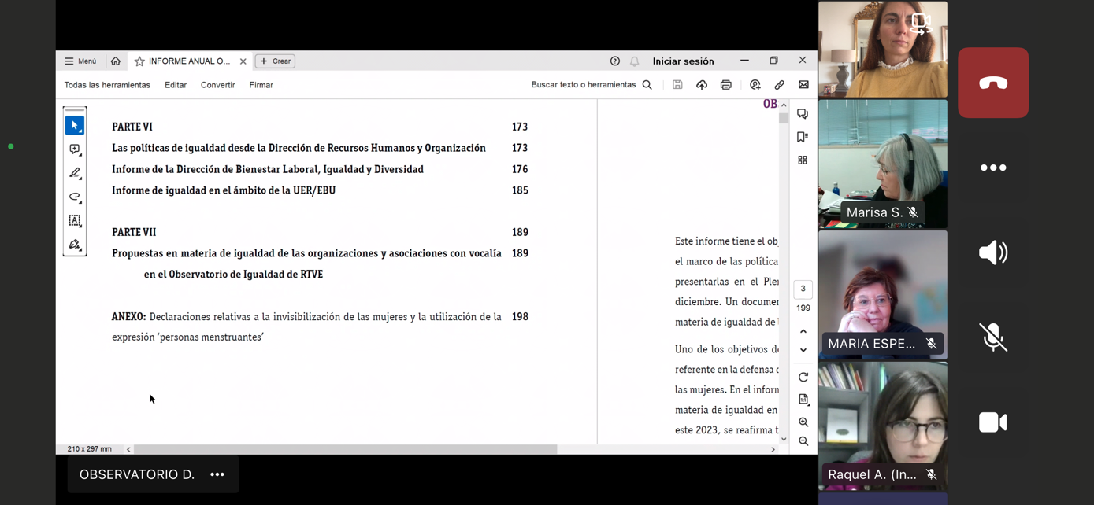
Task: Click the PARTE VI heading
Action: pos(132,127)
